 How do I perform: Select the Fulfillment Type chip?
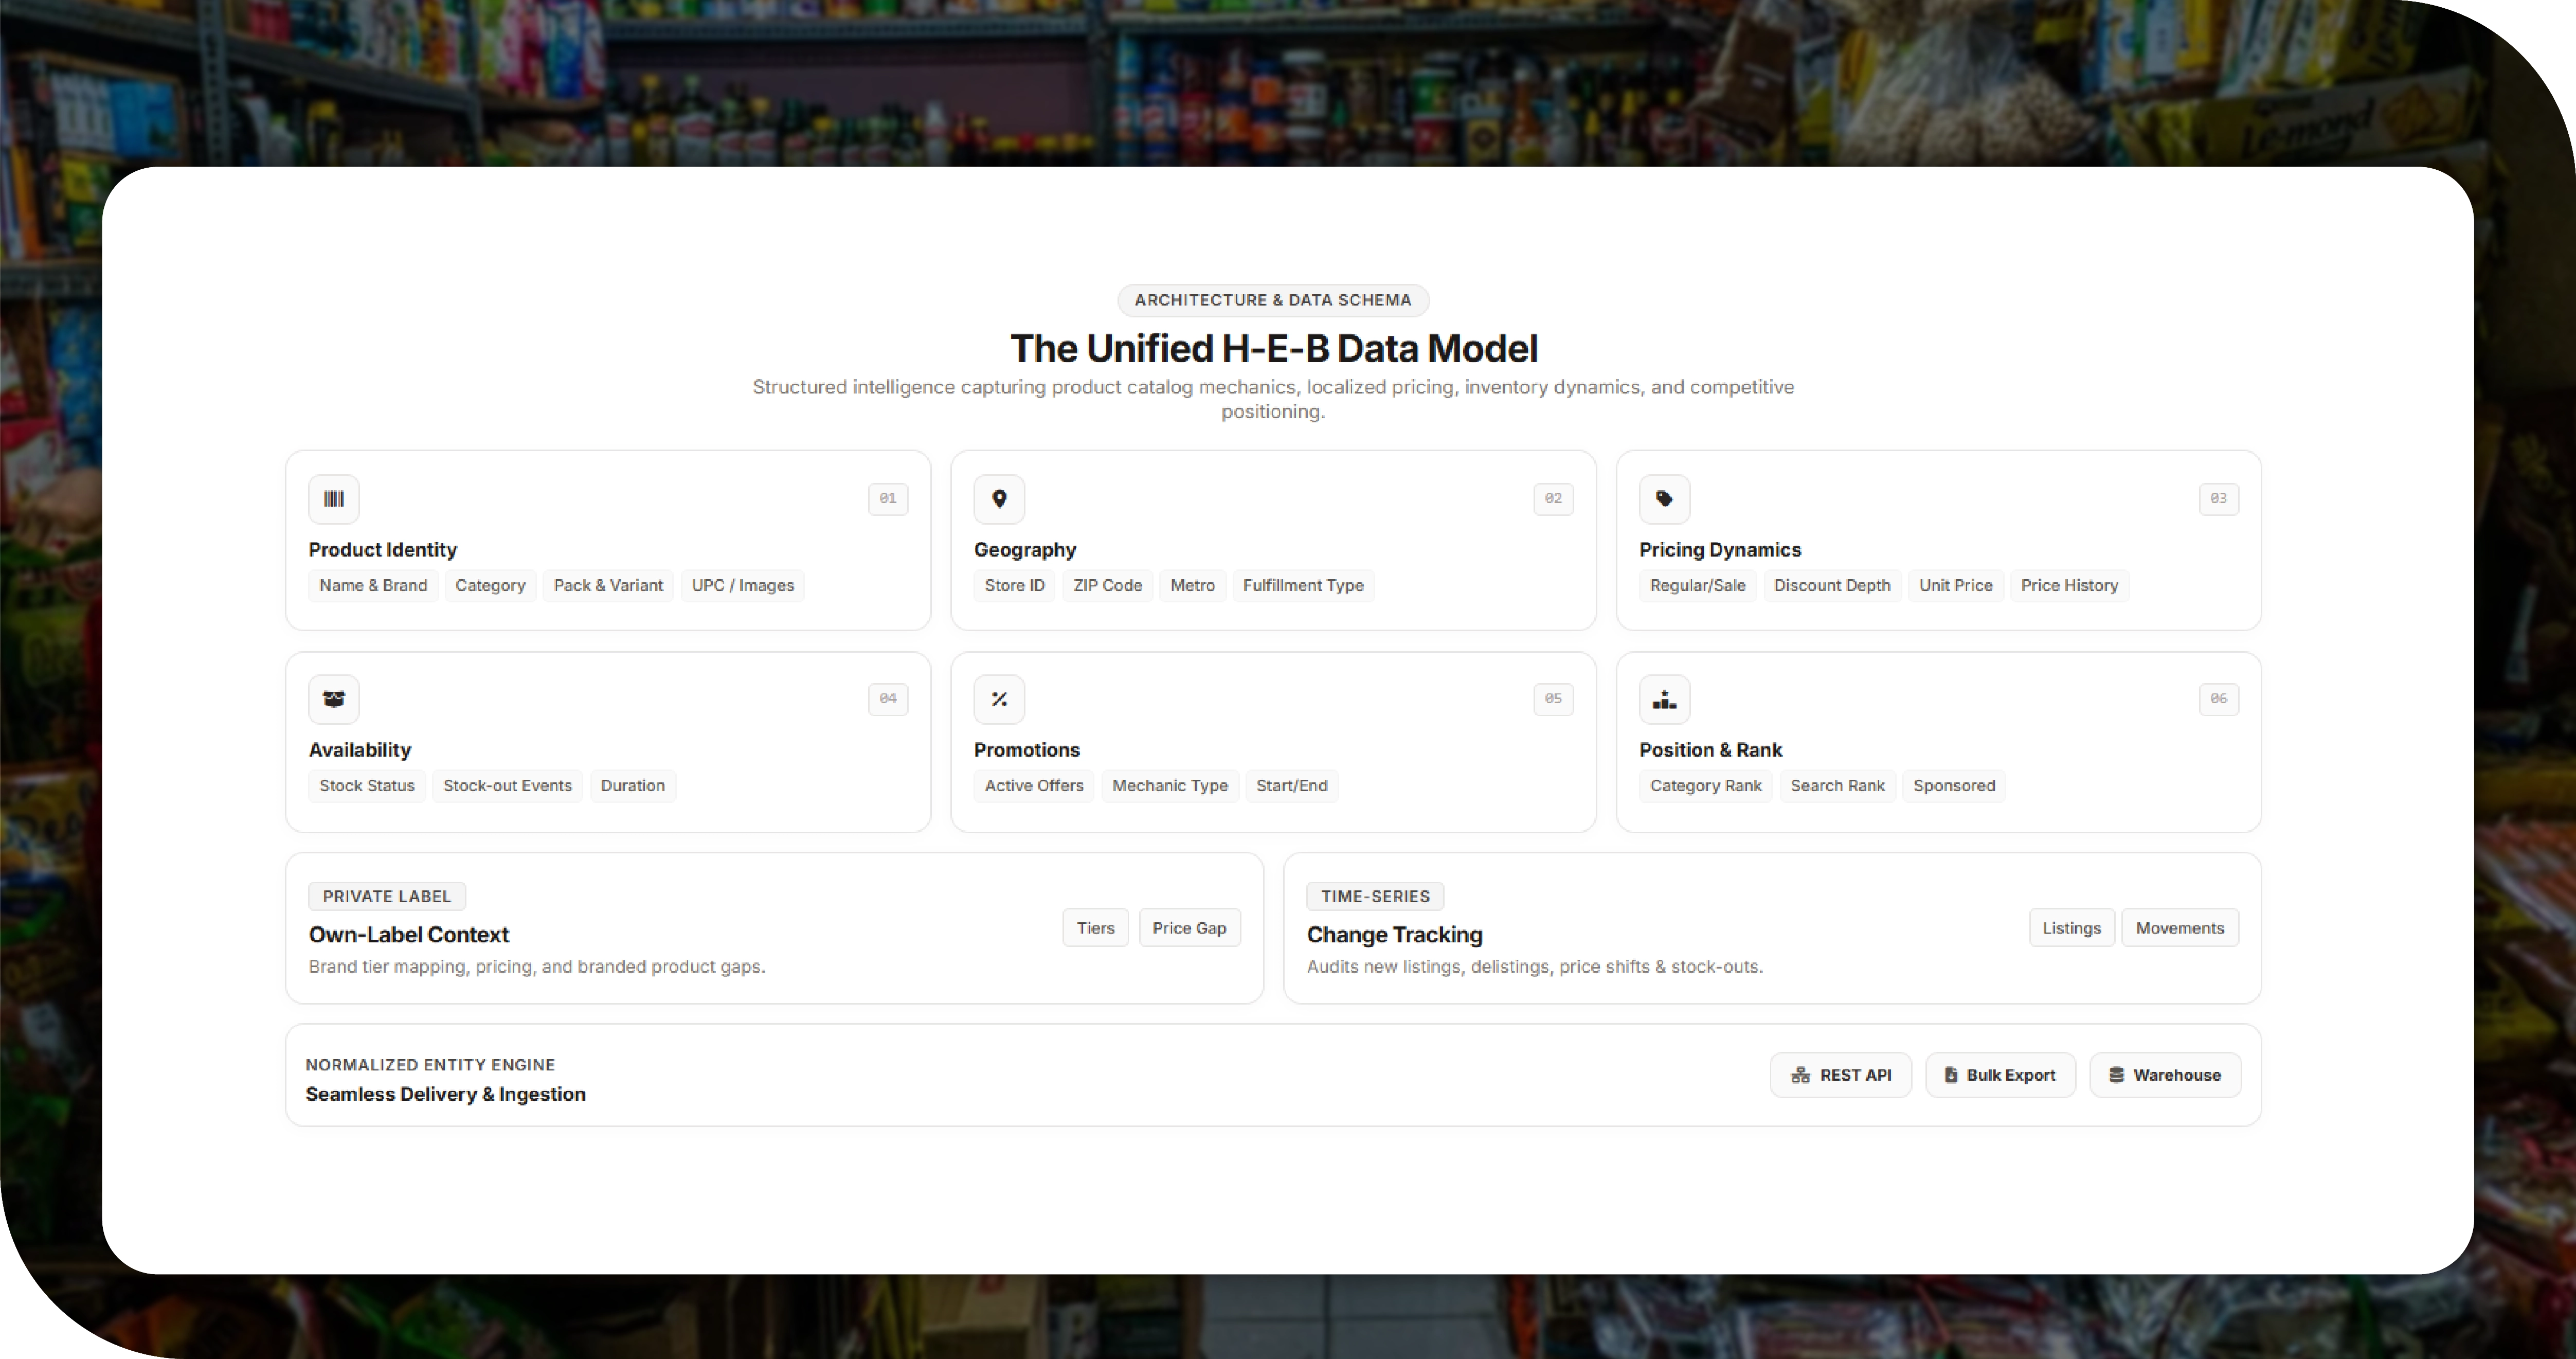1303,586
